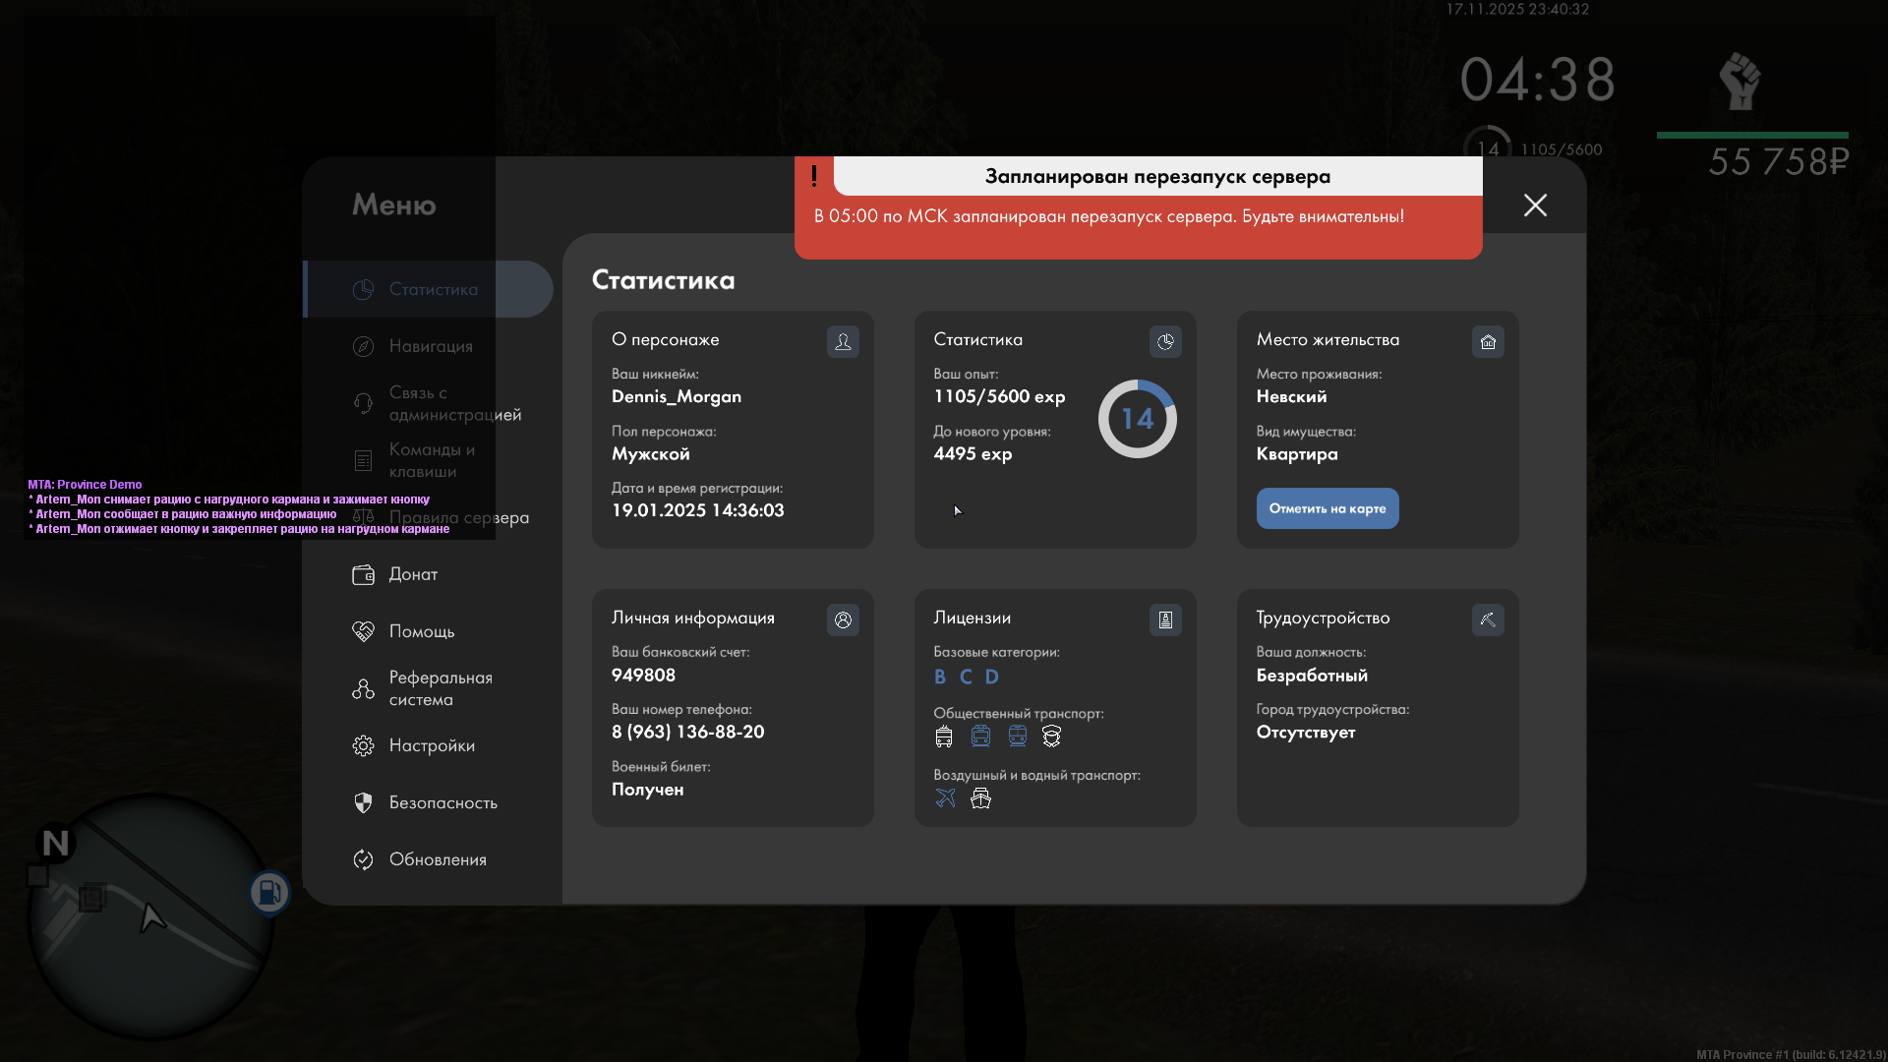Click the house icon in the Место жительства card
Screen dimensions: 1888x1062
(x=1488, y=341)
